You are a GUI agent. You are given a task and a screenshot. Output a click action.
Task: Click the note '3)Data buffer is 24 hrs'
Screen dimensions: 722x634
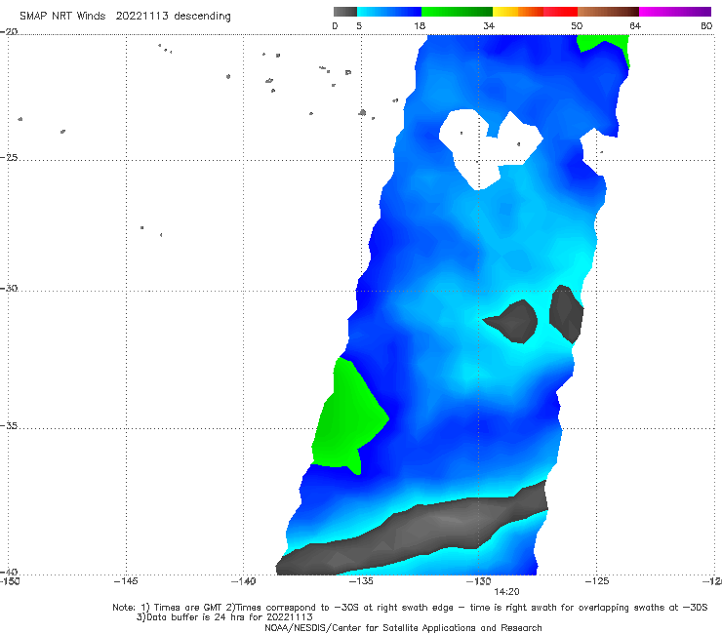tap(224, 617)
